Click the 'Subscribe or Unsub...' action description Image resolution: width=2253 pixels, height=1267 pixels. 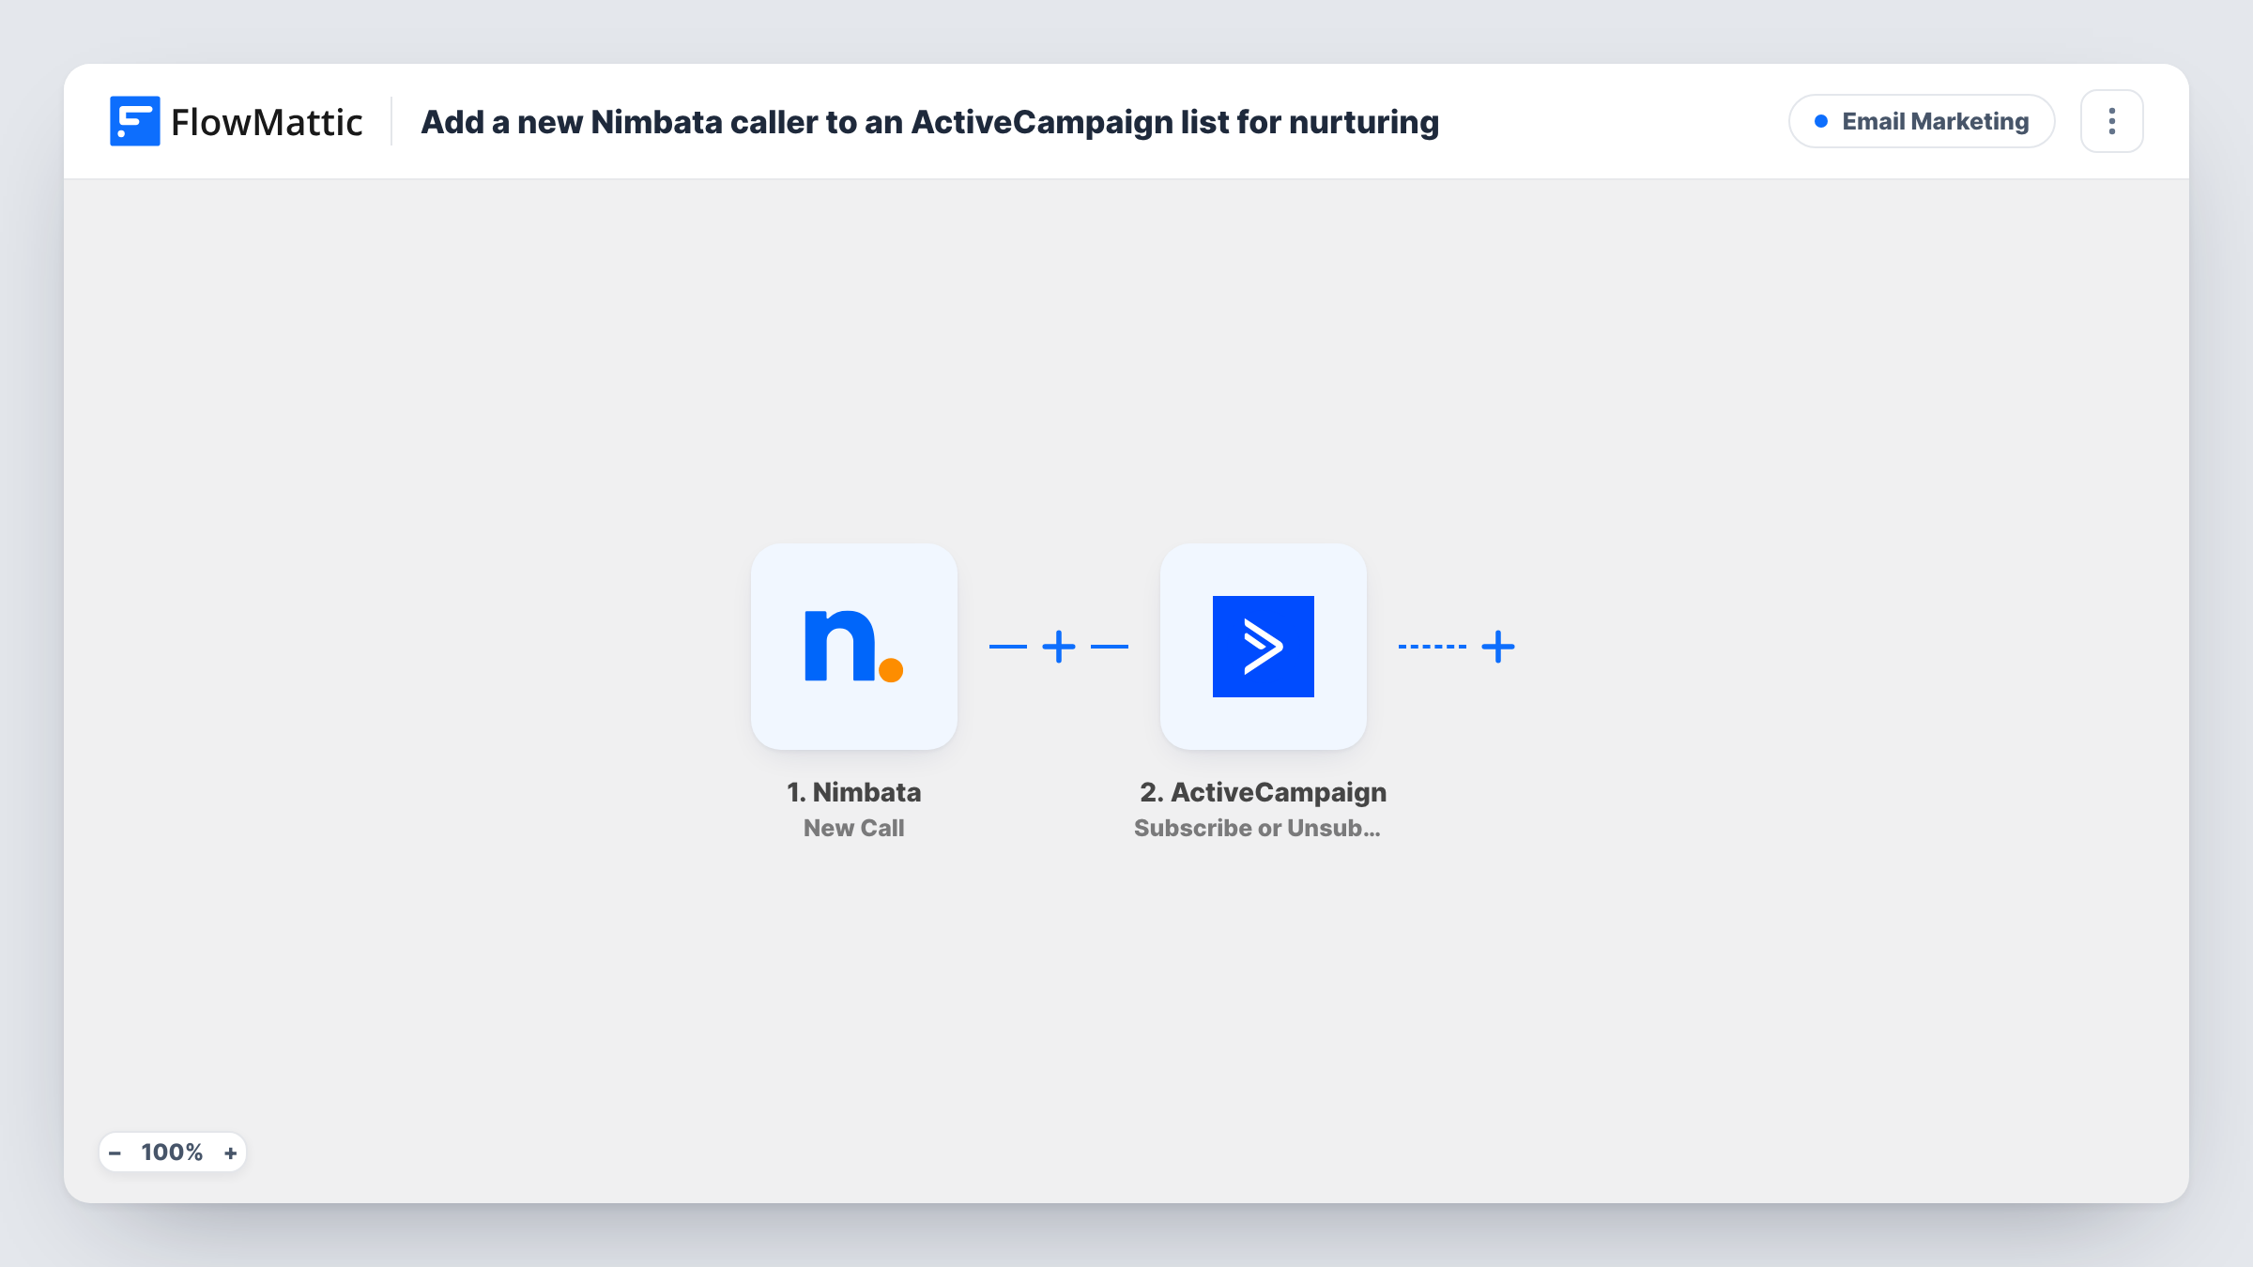1258,828
